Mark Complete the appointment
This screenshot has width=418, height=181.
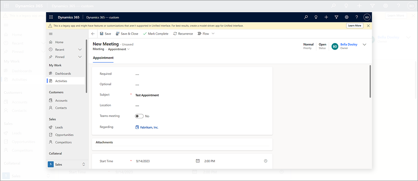pos(156,34)
